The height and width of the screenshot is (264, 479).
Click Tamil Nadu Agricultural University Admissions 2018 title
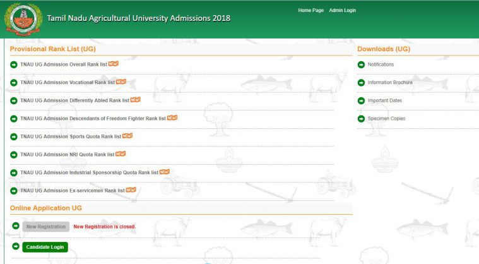coord(138,18)
